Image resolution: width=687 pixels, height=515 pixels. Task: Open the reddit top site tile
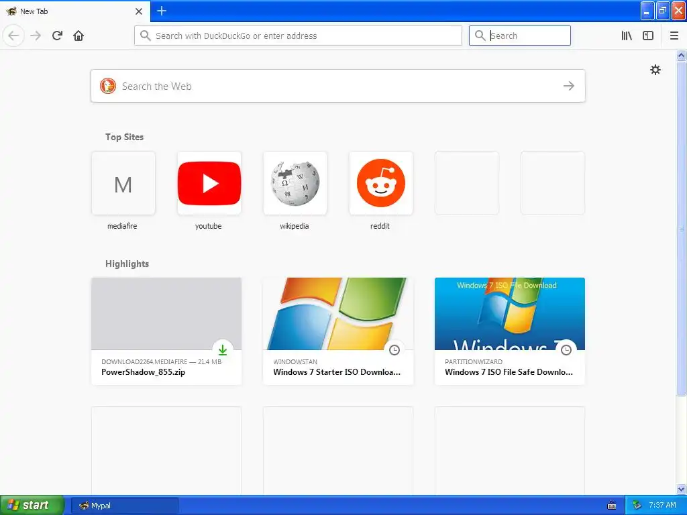click(381, 183)
